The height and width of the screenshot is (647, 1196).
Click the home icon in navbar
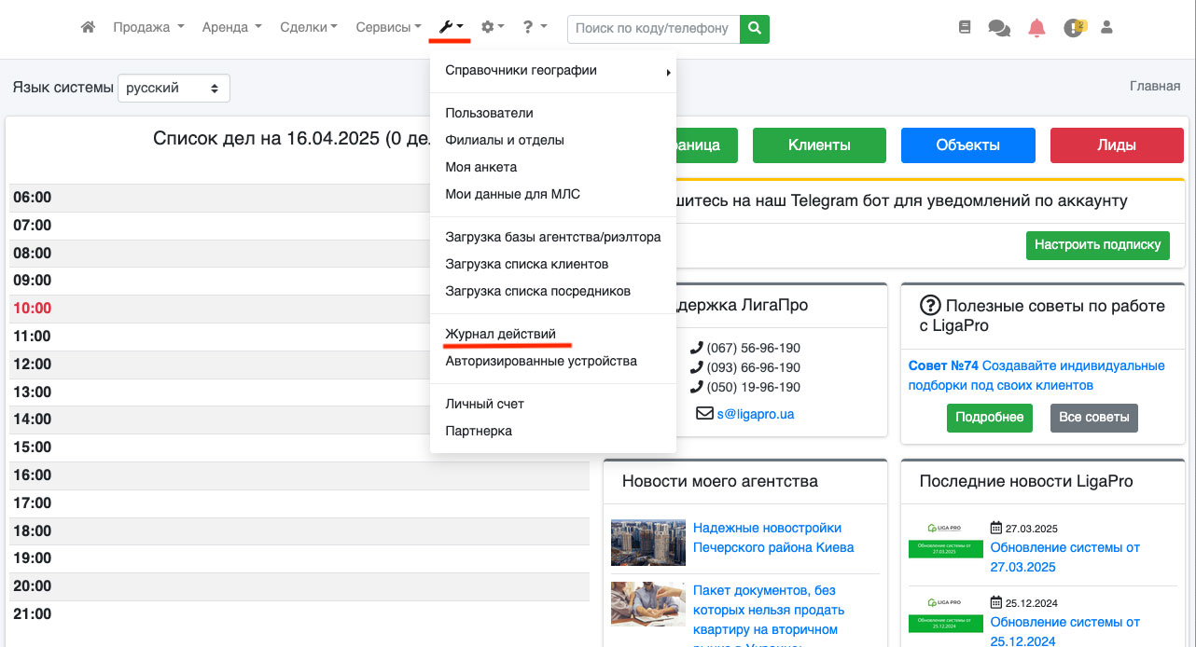click(x=88, y=28)
